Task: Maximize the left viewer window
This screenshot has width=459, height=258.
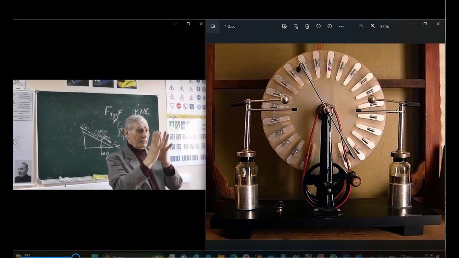Action: pyautogui.click(x=188, y=24)
